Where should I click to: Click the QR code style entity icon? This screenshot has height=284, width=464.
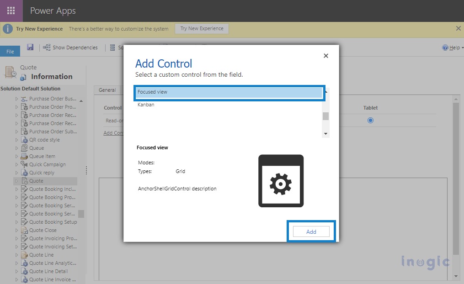pos(25,140)
